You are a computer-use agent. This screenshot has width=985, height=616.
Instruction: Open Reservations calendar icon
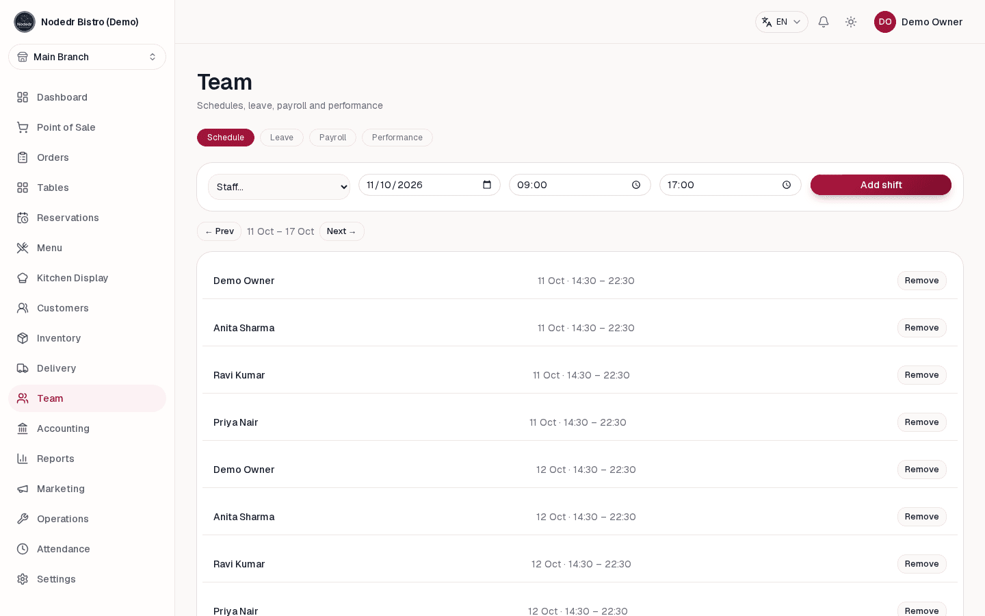tap(23, 218)
